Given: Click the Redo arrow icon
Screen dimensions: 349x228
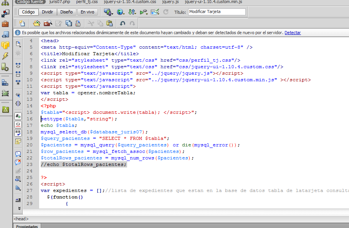Looking at the screenshot, I should tap(132, 23).
